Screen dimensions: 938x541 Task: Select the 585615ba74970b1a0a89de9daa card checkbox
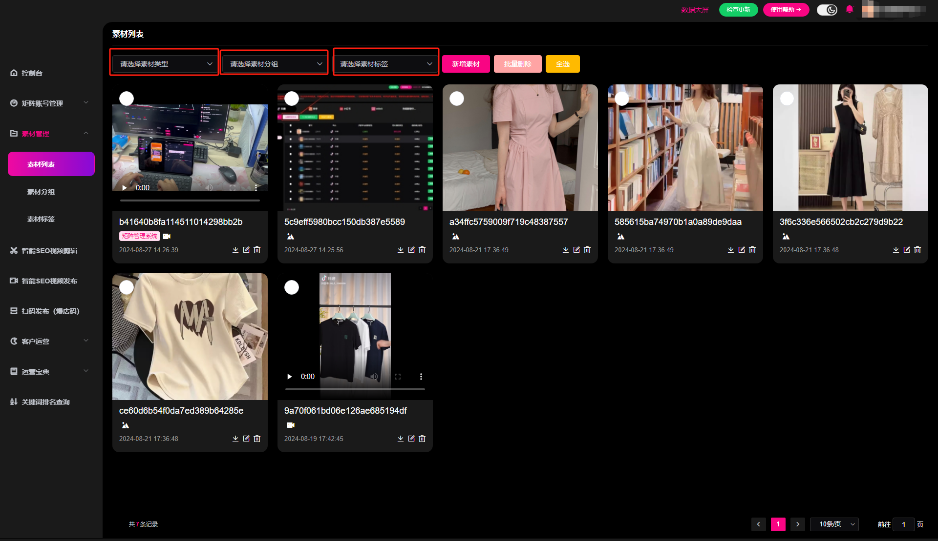pos(622,99)
